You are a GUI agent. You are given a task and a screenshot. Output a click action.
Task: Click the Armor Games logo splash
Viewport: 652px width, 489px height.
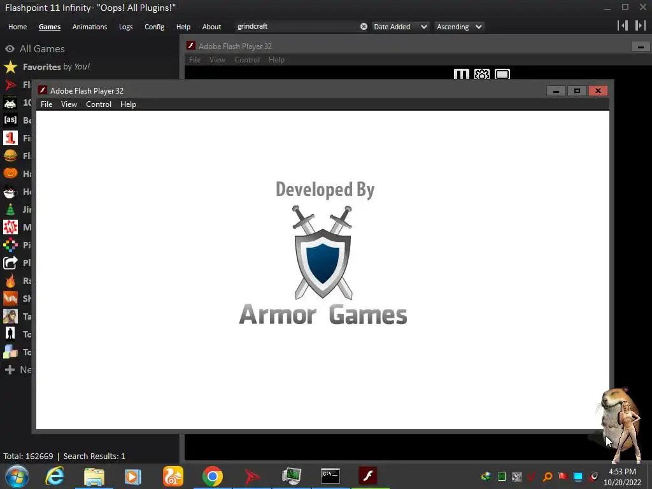click(323, 253)
